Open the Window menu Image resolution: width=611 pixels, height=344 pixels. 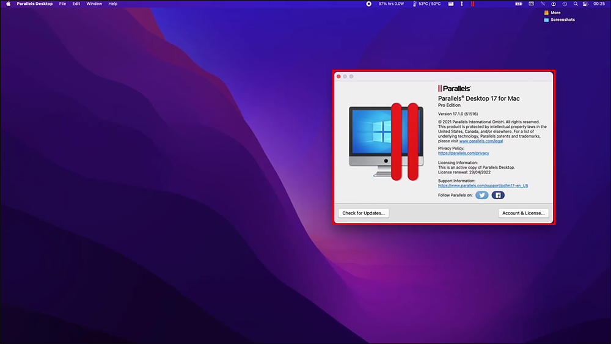click(94, 4)
